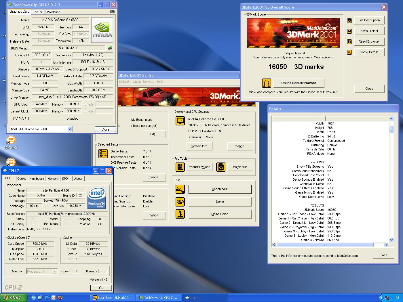Click the Edit Description button

pyautogui.click(x=369, y=20)
